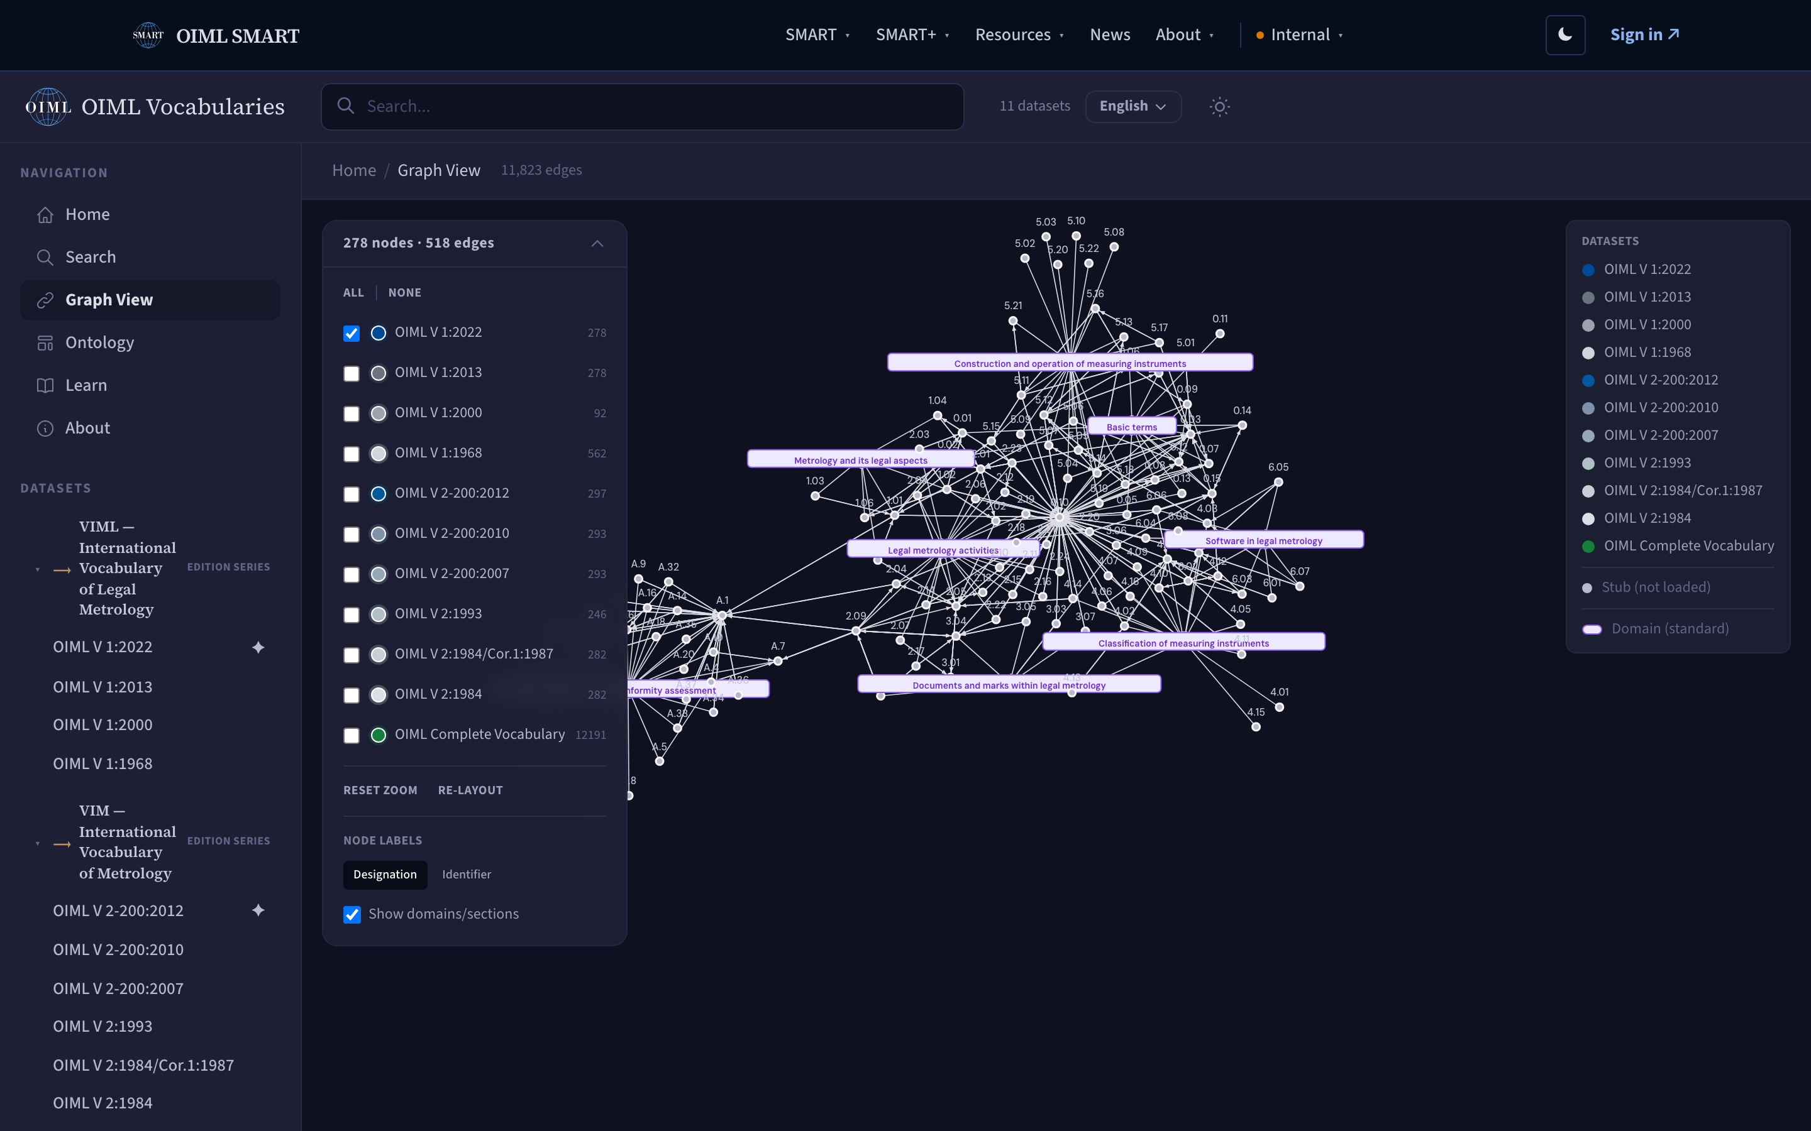Click the Sign in link
The height and width of the screenshot is (1131, 1811).
pyautogui.click(x=1644, y=35)
